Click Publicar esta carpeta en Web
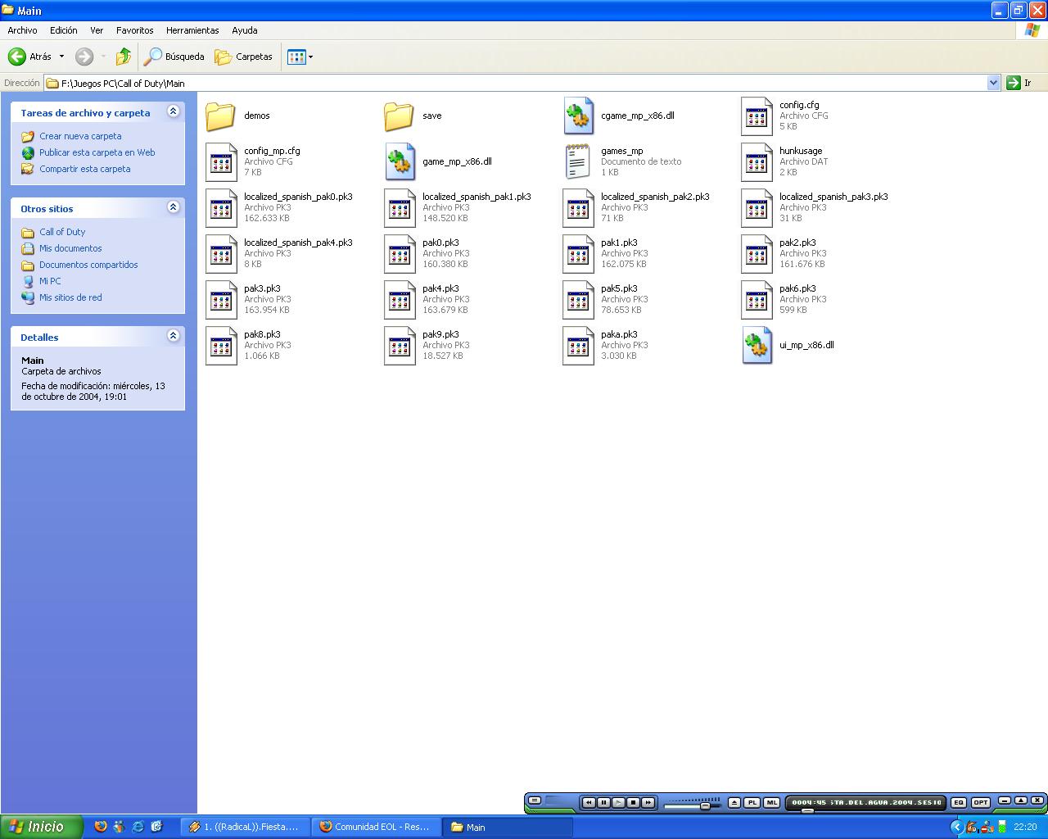Viewport: 1048px width, 839px height. point(97,152)
